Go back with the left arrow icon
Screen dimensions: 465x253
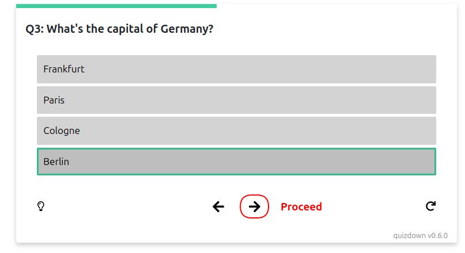click(218, 206)
